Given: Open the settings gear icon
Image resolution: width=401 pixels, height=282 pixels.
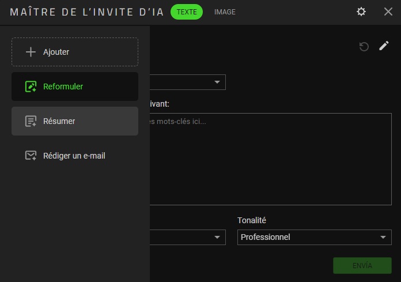Looking at the screenshot, I should [361, 12].
